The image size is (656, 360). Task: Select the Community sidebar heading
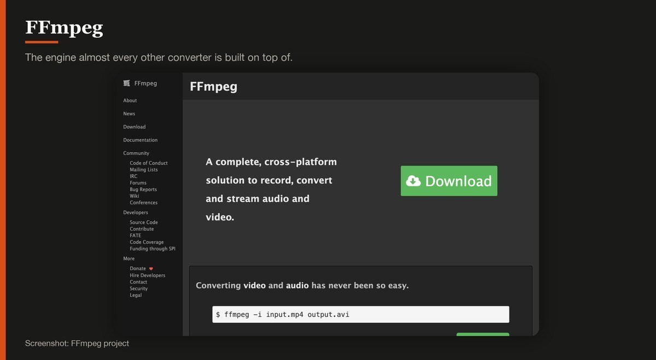(x=136, y=153)
